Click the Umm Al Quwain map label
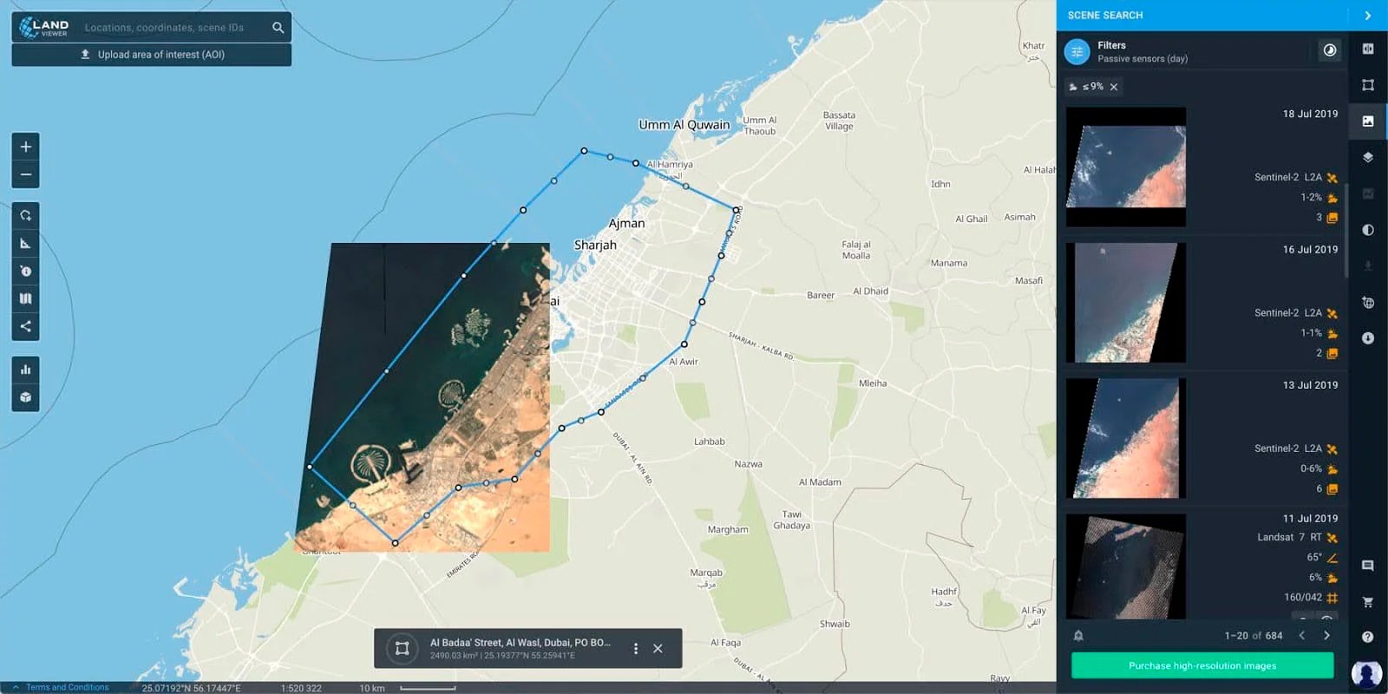Viewport: 1388px width, 694px height. tap(684, 125)
